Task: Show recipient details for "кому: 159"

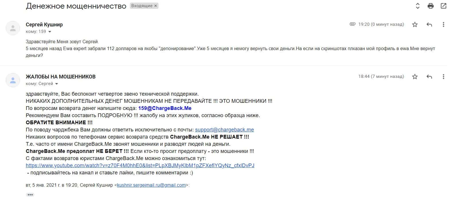Action: tap(50, 32)
